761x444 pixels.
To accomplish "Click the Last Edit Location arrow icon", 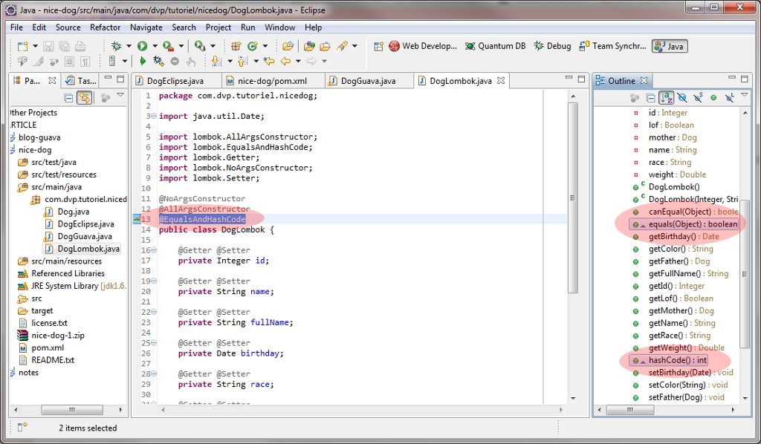I will [268, 62].
